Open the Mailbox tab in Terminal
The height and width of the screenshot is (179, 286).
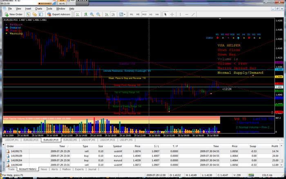[x=66, y=169]
